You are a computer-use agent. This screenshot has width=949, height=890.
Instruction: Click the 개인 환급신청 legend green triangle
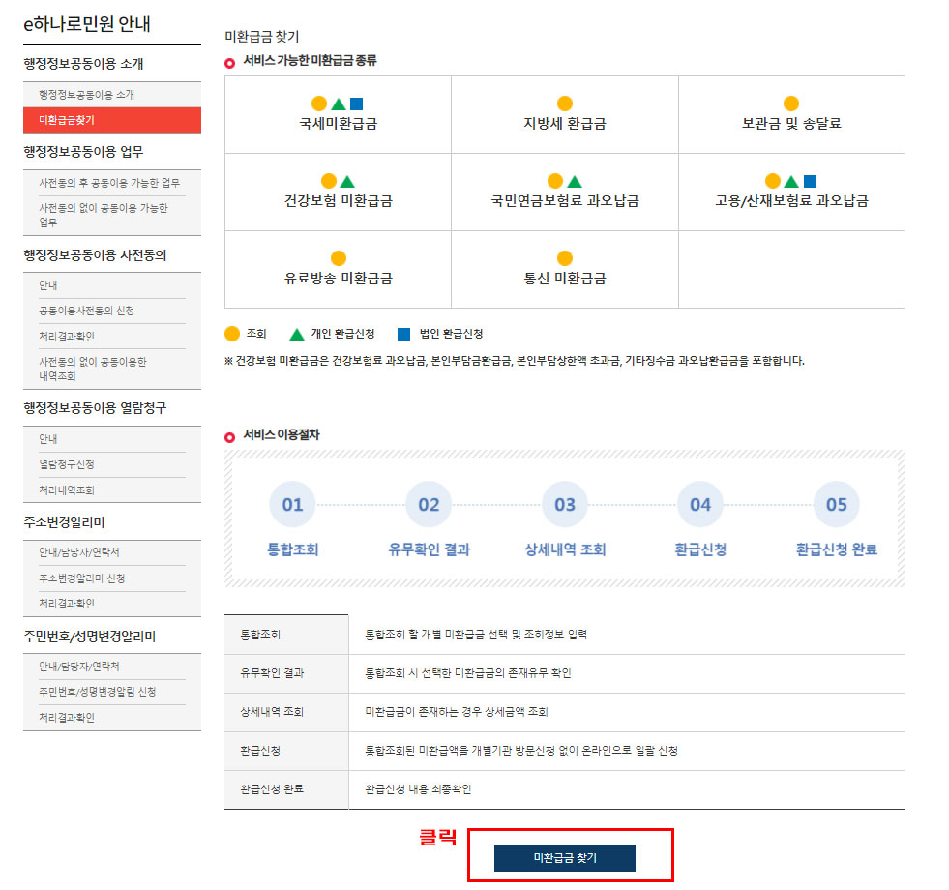297,334
